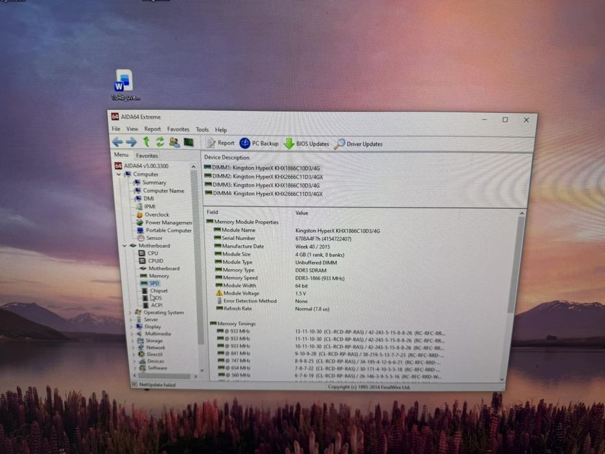Select CPU under Motherboard
The image size is (605, 454).
148,253
